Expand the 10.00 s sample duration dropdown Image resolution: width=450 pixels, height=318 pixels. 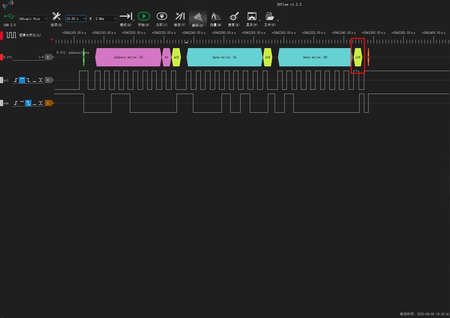click(x=76, y=19)
